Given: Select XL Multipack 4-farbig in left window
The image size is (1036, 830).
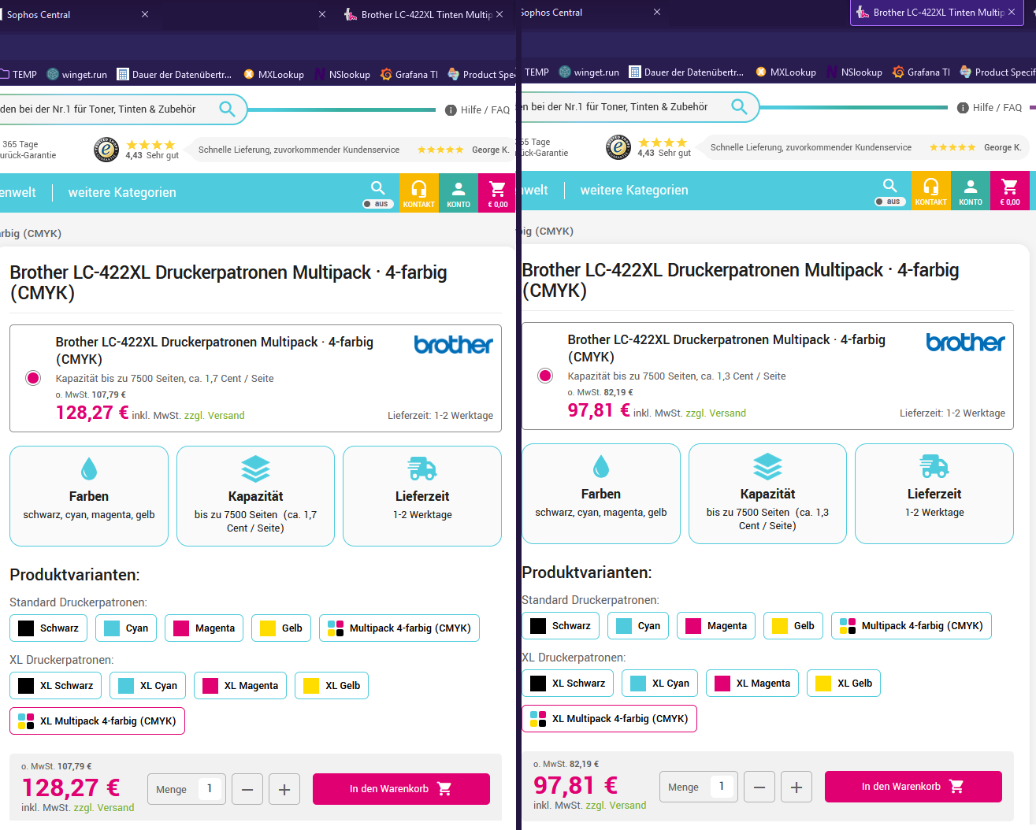Looking at the screenshot, I should point(97,721).
